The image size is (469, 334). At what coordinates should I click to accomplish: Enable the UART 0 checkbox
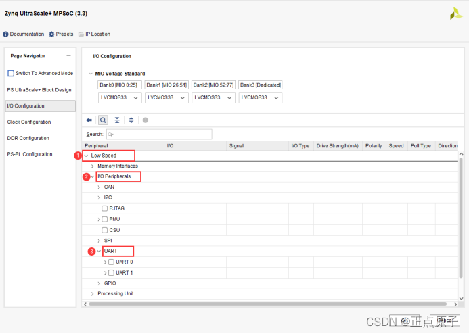[111, 262]
